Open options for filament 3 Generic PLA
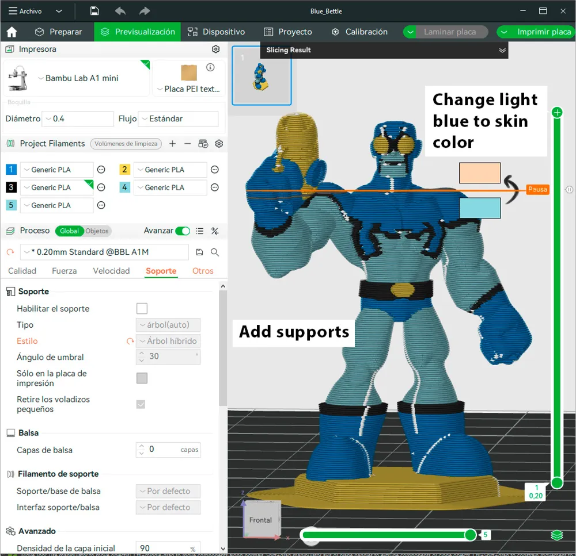The image size is (576, 556). [101, 187]
